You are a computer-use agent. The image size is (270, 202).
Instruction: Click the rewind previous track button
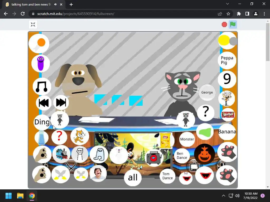[44, 103]
